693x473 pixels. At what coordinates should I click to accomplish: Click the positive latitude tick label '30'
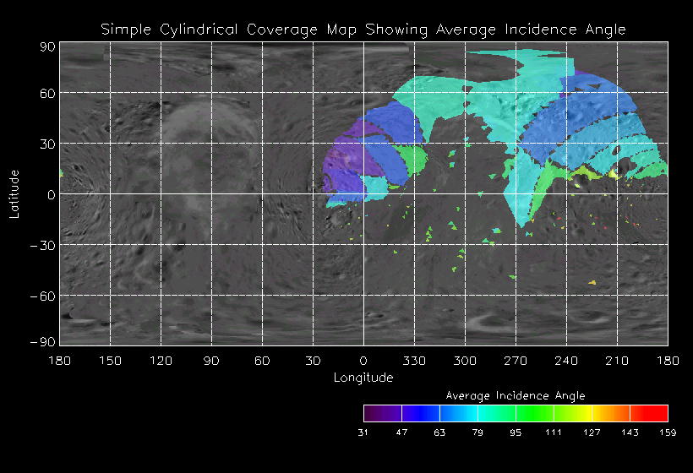tap(47, 144)
